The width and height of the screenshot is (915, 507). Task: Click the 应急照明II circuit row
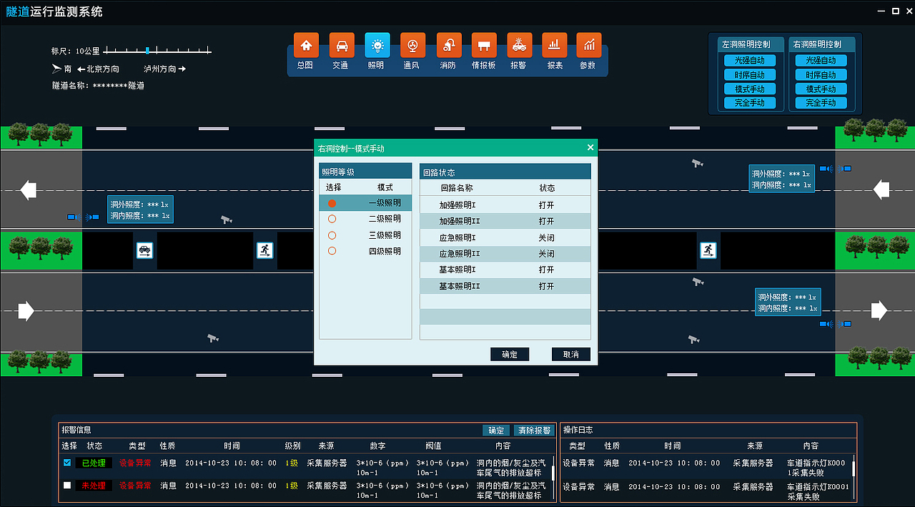click(505, 254)
